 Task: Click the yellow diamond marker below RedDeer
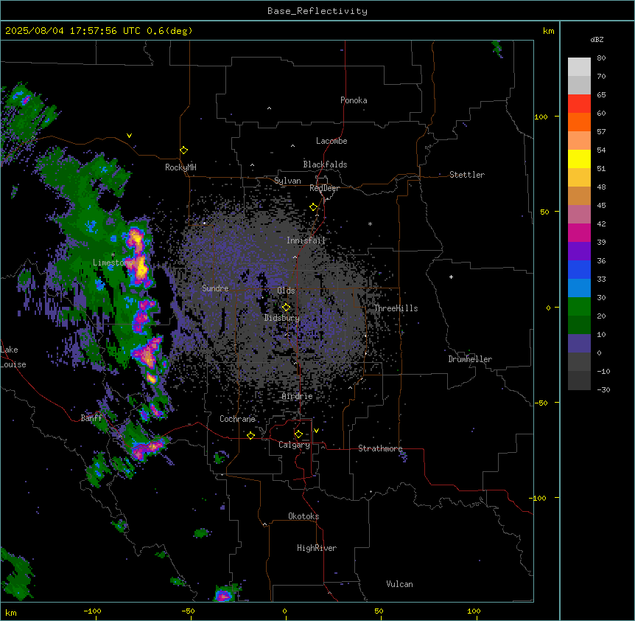click(x=314, y=207)
